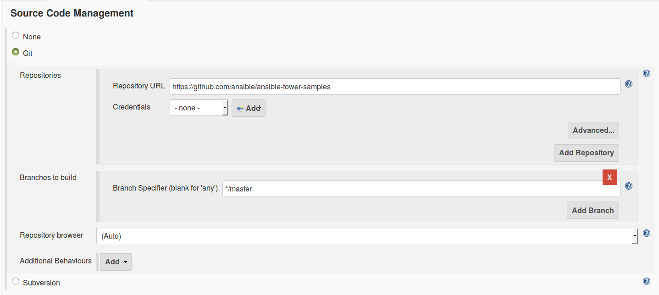Click the Git option label text
This screenshot has height=295, width=659.
pyautogui.click(x=28, y=53)
